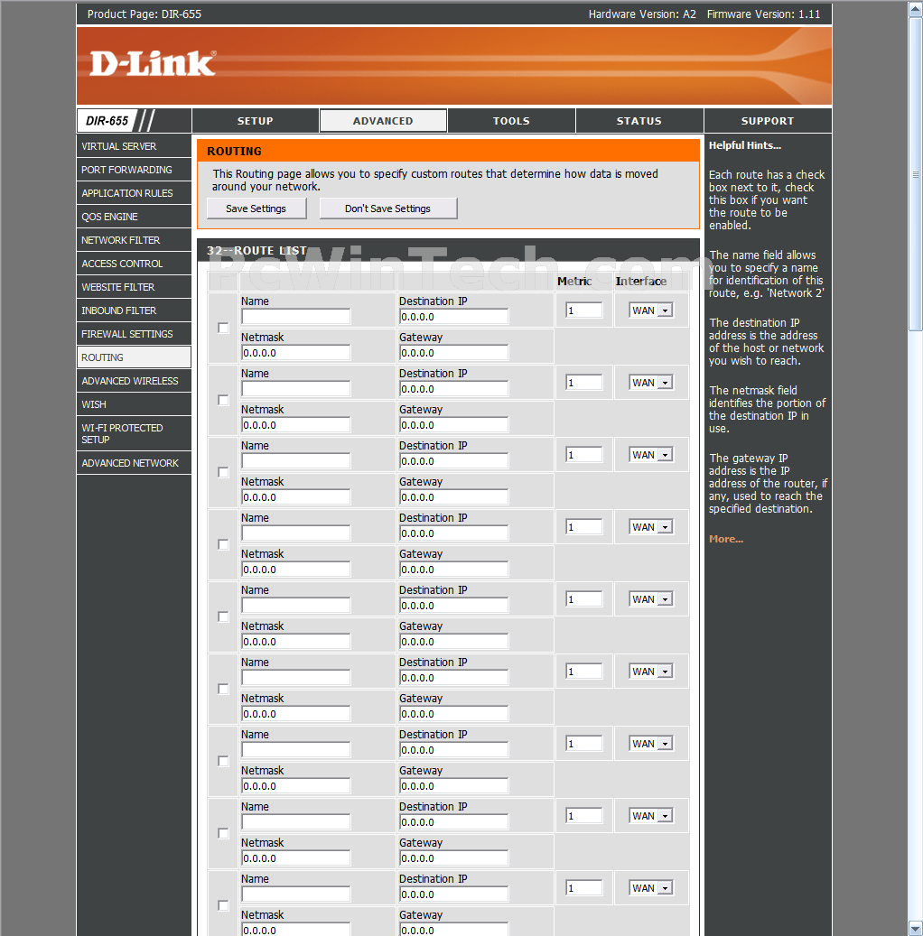Expand the fourth route's Interface dropdown

pyautogui.click(x=651, y=527)
